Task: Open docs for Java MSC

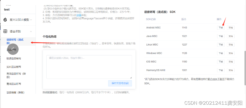Action: click(231, 36)
